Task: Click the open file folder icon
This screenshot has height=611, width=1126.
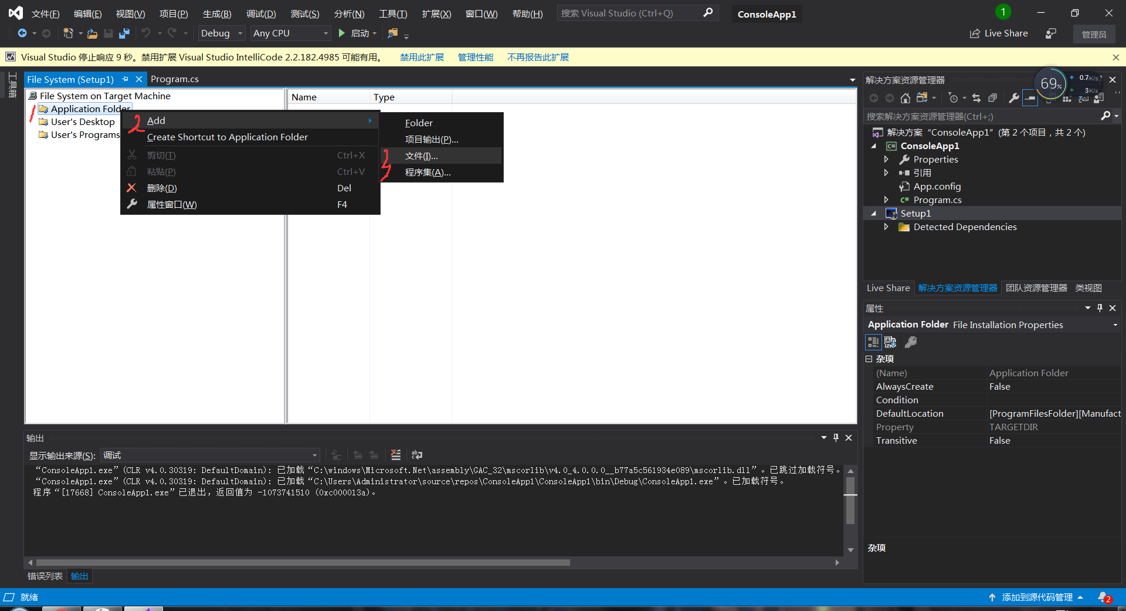Action: (92, 33)
